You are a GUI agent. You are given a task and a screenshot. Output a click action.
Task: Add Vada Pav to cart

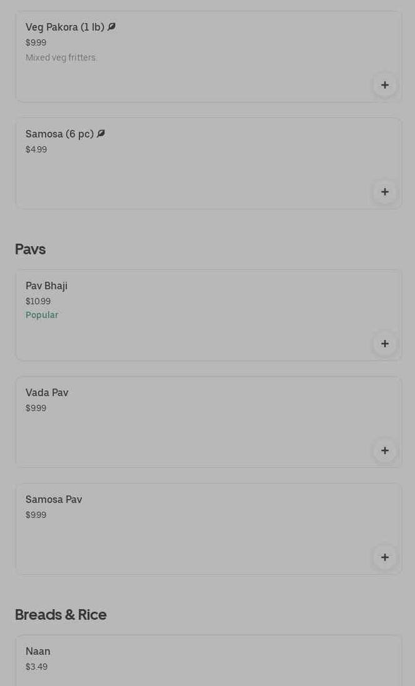pos(384,450)
